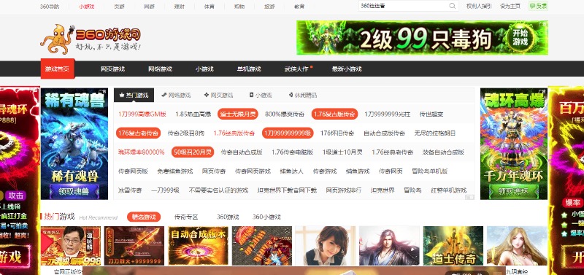Select the 360游戏 filter
584x275 pixels.
pos(228,217)
